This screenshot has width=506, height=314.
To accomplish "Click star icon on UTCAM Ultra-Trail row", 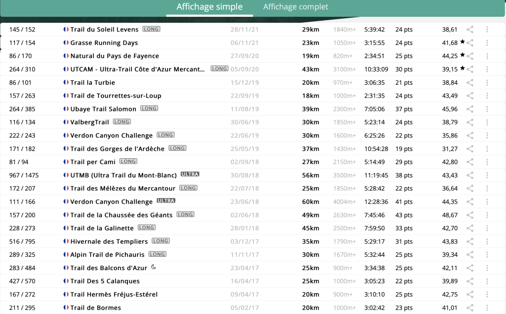I will (x=463, y=69).
